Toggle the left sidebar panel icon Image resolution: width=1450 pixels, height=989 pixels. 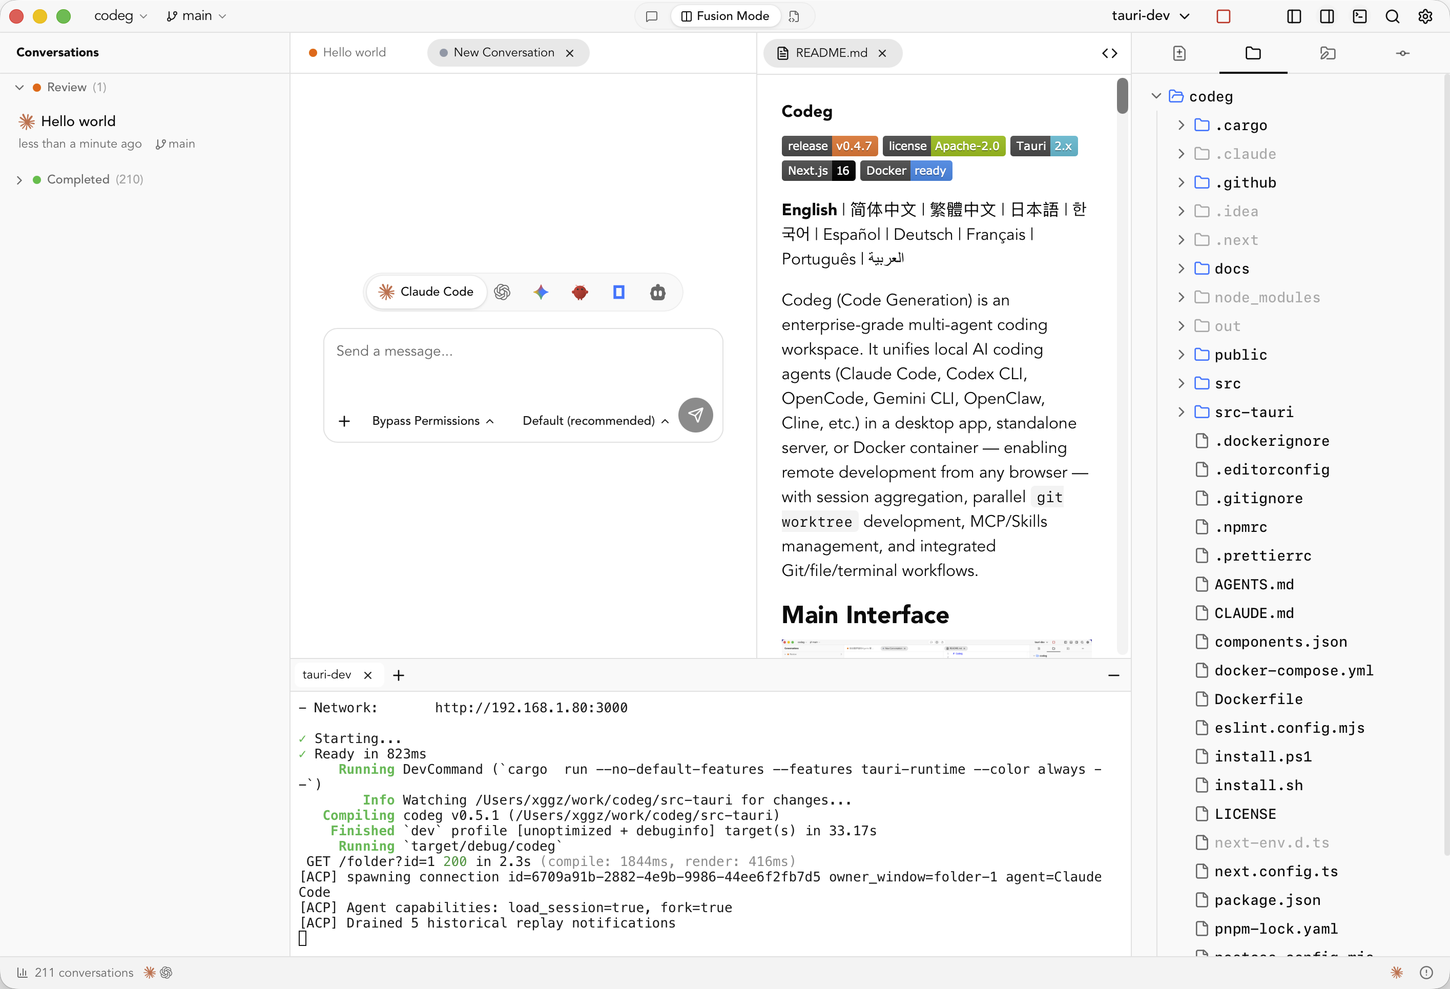tap(1294, 16)
